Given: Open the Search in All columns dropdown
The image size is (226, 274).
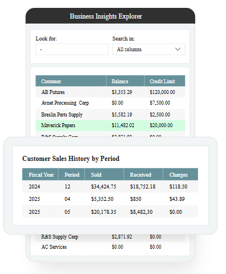Looking at the screenshot, I should (148, 50).
